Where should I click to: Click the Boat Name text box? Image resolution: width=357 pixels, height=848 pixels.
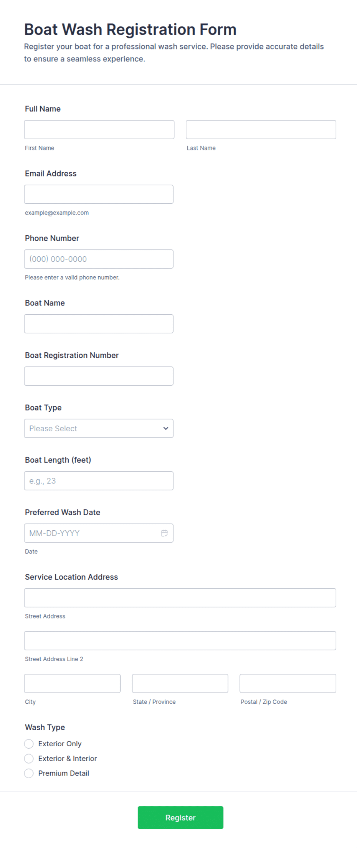[99, 324]
